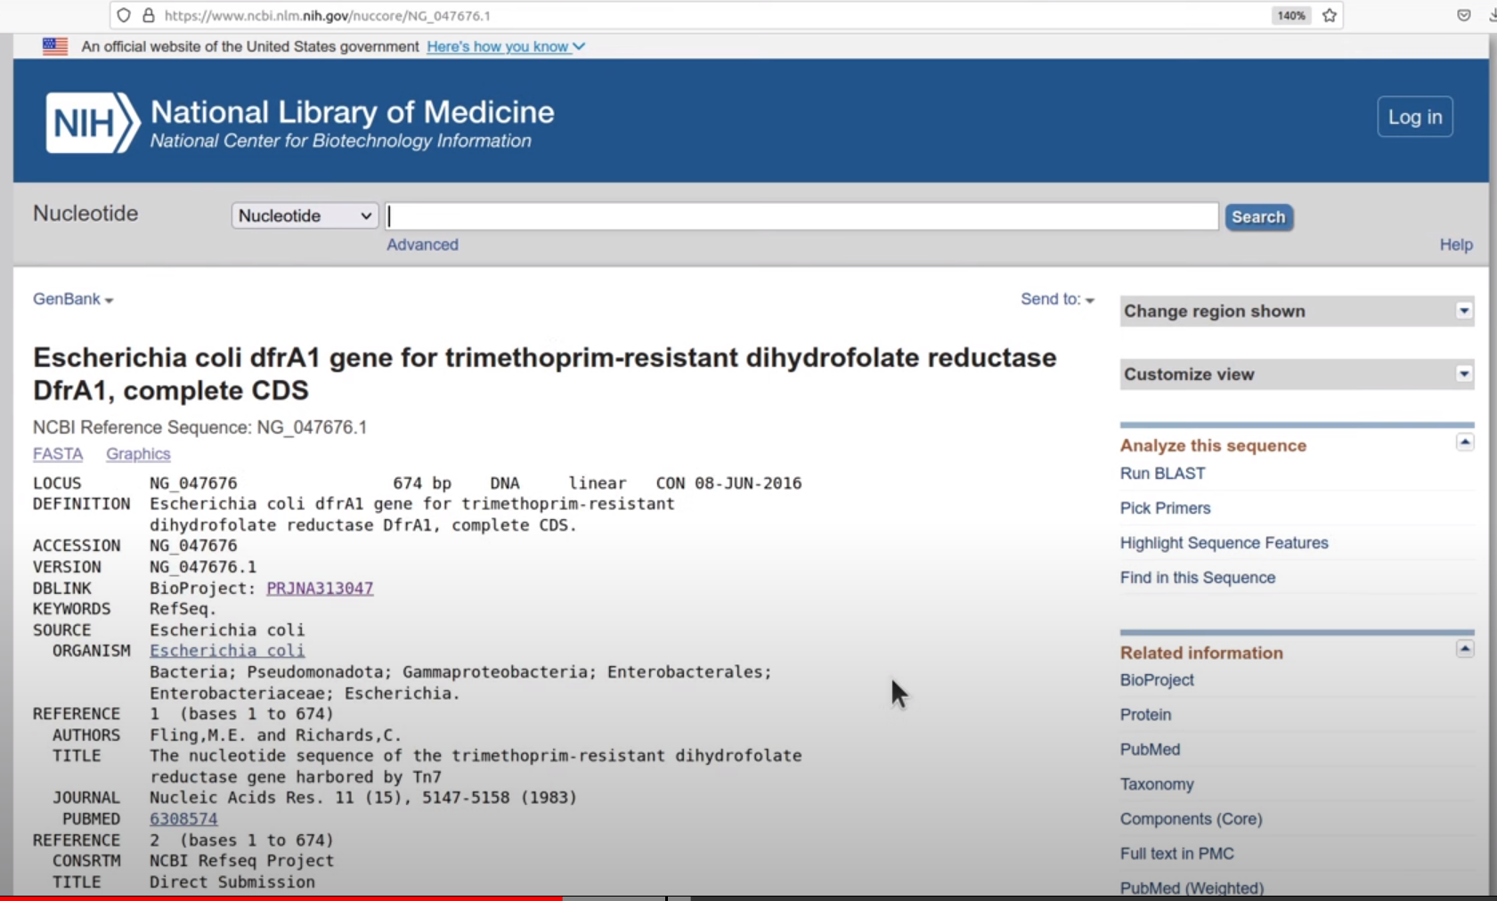Expand "Here's how you know" disclosure
The width and height of the screenshot is (1497, 901).
point(505,46)
